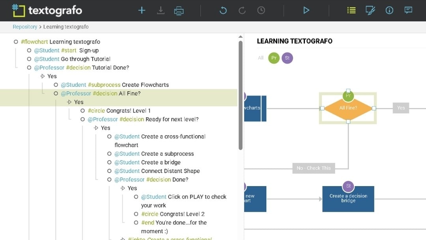Click bullet of Sign-up line
This screenshot has width=426, height=240.
pyautogui.click(x=29, y=50)
